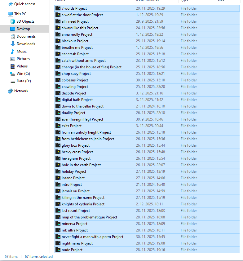
Task: Select 'car crash Project' name
Action: pyautogui.click(x=75, y=54)
